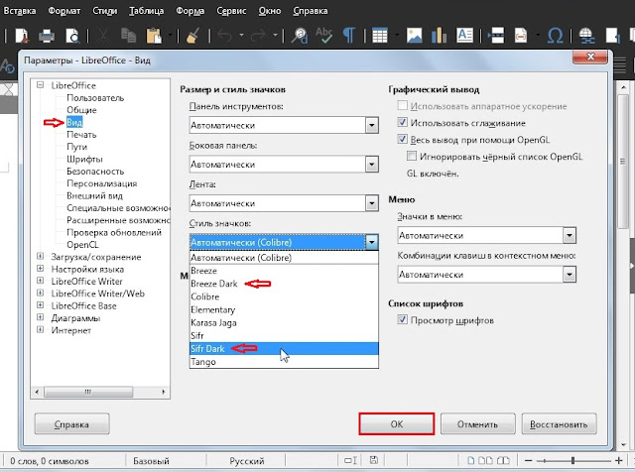The image size is (635, 472).
Task: Expand Загрузка/сохранение tree node
Action: point(40,256)
